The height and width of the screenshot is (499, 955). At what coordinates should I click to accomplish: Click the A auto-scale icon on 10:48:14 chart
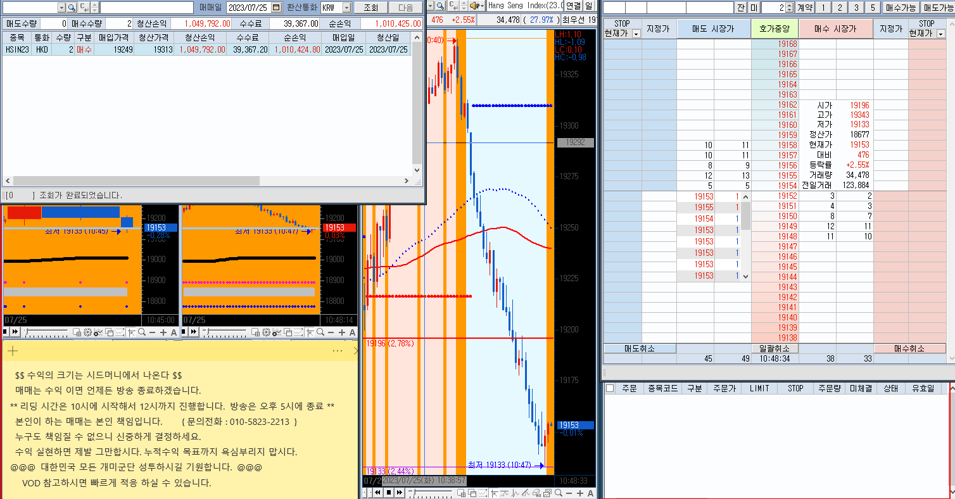click(352, 332)
